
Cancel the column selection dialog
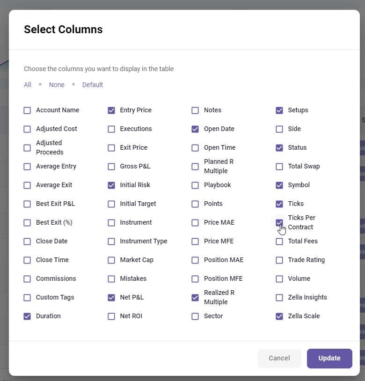coord(279,358)
